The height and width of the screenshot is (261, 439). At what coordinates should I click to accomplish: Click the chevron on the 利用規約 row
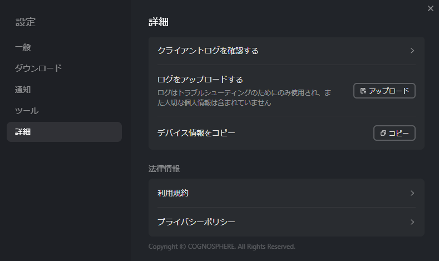pyautogui.click(x=412, y=193)
